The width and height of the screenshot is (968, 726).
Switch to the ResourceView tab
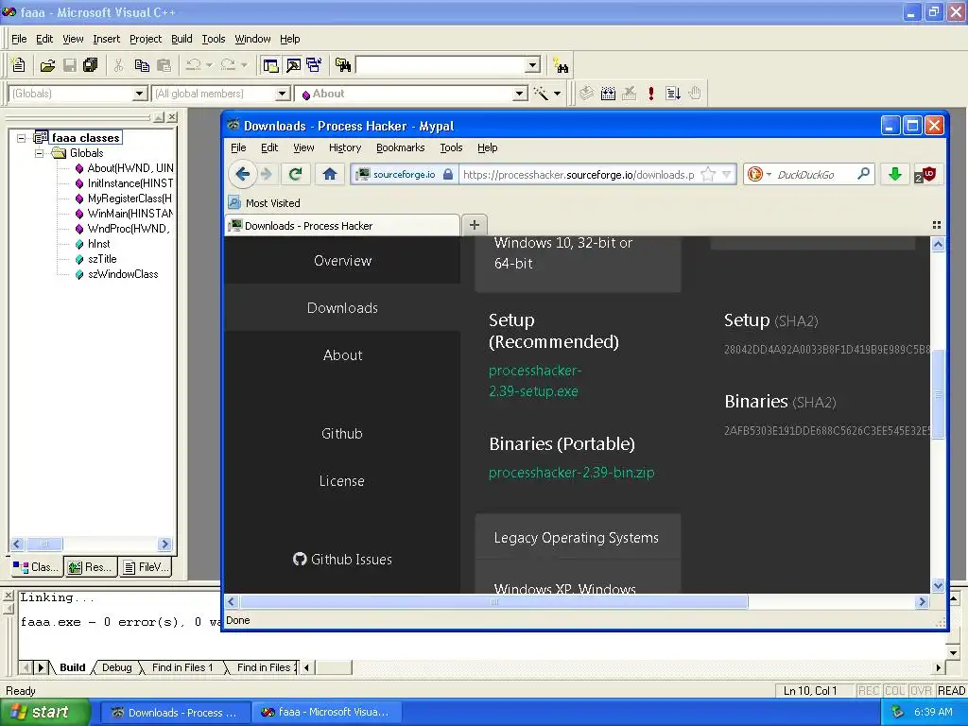point(91,567)
